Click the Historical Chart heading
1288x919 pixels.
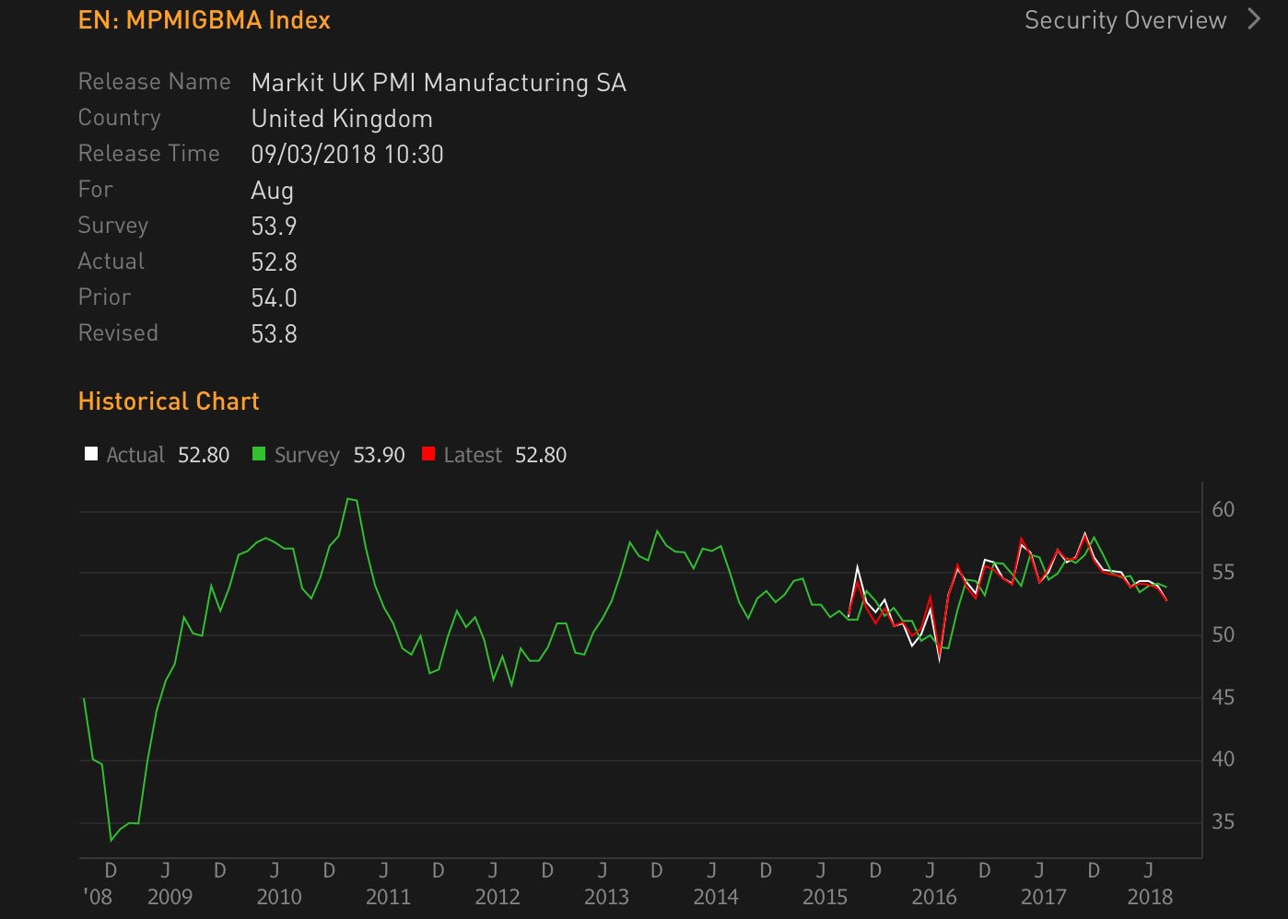pos(169,401)
